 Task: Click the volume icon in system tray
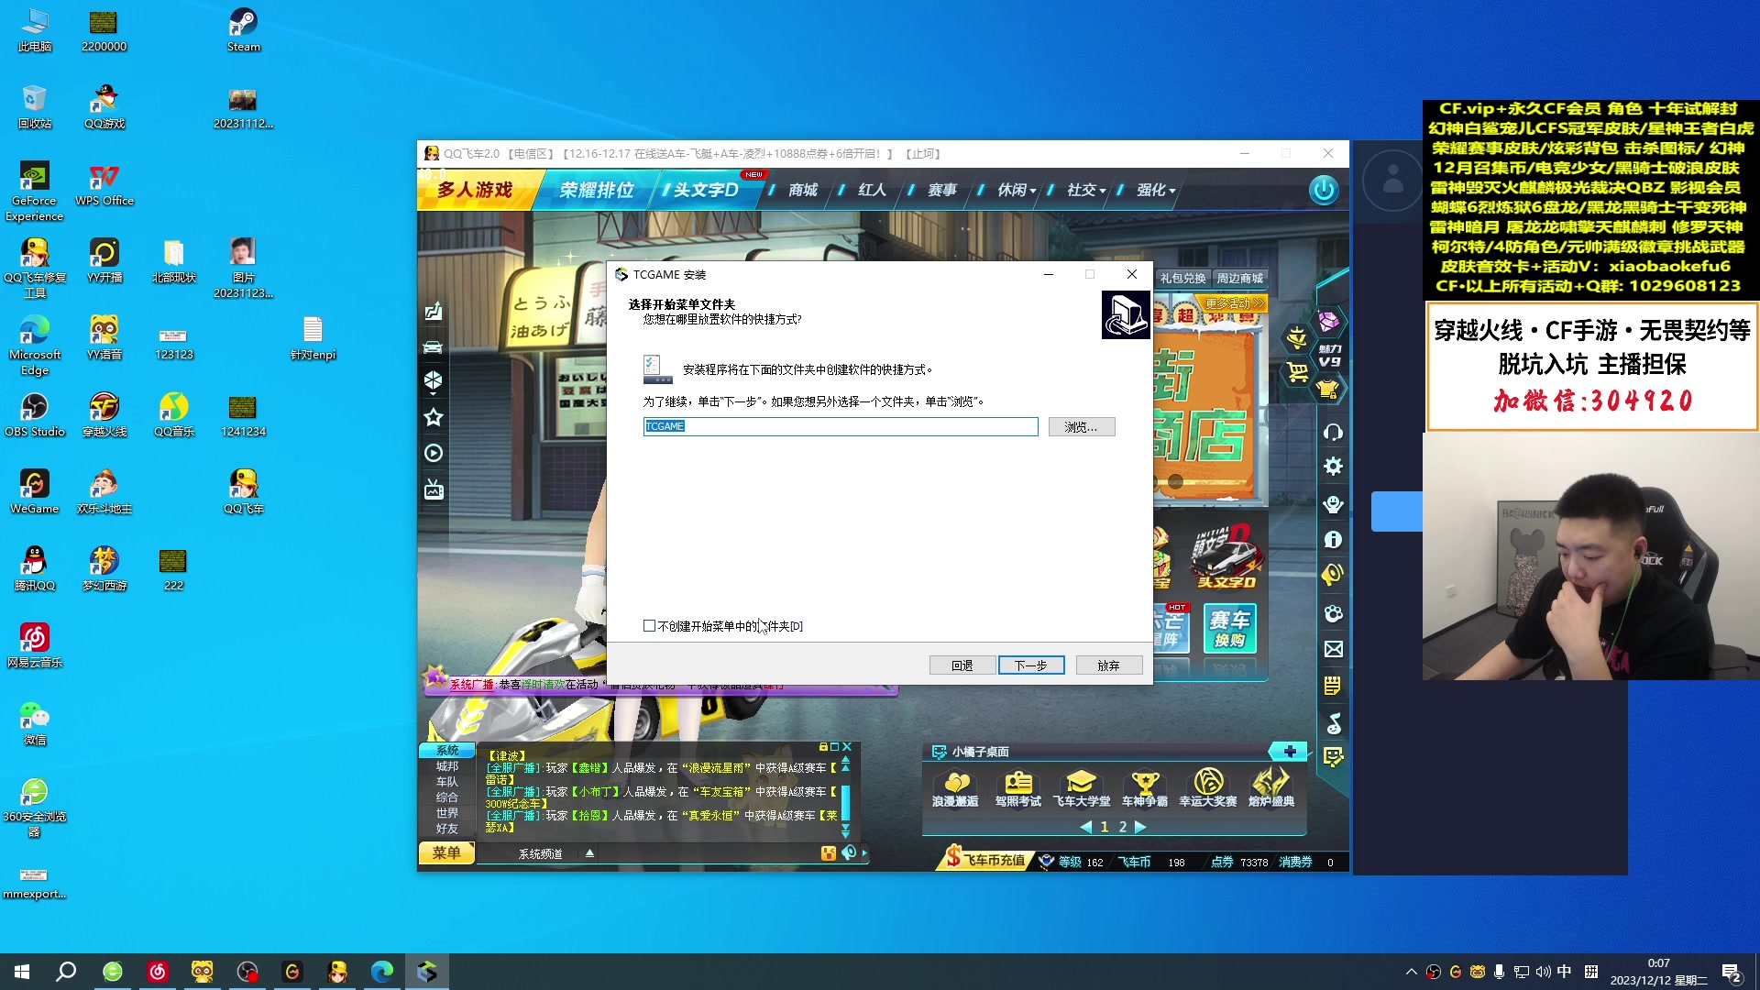tap(1543, 972)
